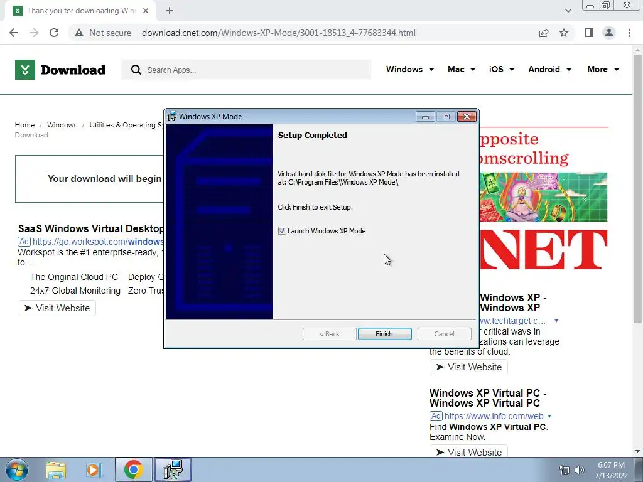Bookmark this page with star icon
Screen dimensions: 643x482
[565, 33]
